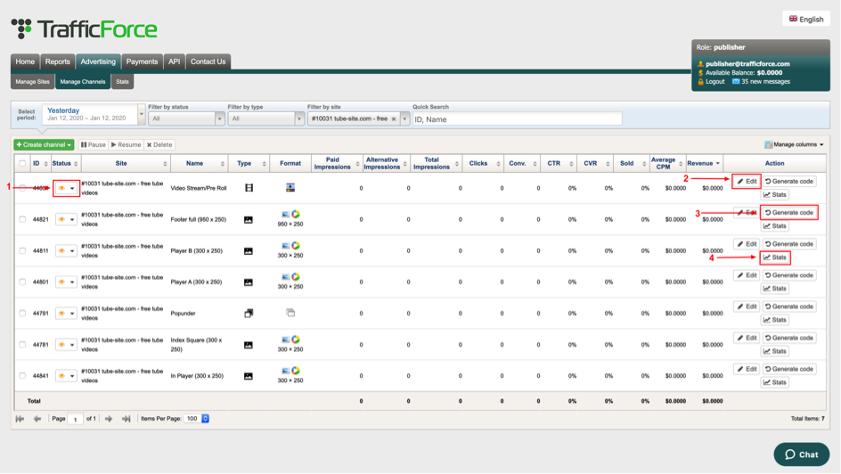Open status dropdown for channel 44841
Image resolution: width=841 pixels, height=474 pixels.
[x=66, y=376]
